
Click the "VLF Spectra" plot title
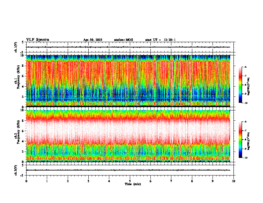pyautogui.click(x=38, y=40)
